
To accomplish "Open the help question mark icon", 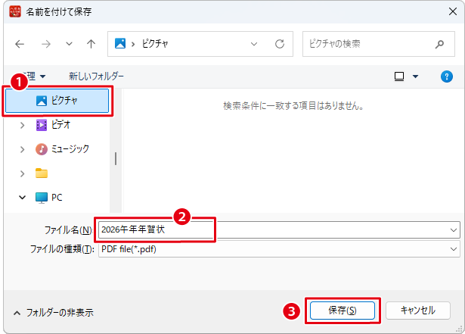I will [446, 76].
